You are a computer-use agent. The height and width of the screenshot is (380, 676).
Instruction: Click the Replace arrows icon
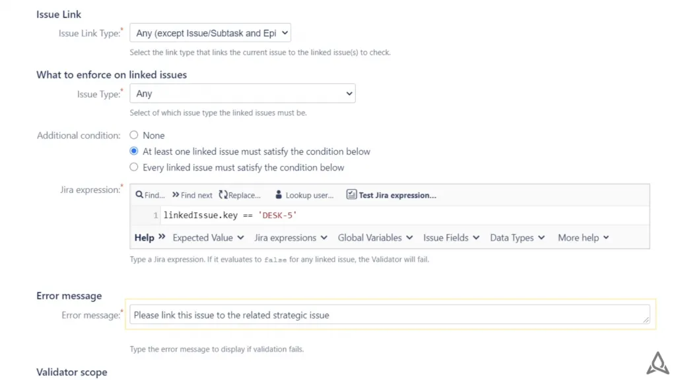[223, 195]
